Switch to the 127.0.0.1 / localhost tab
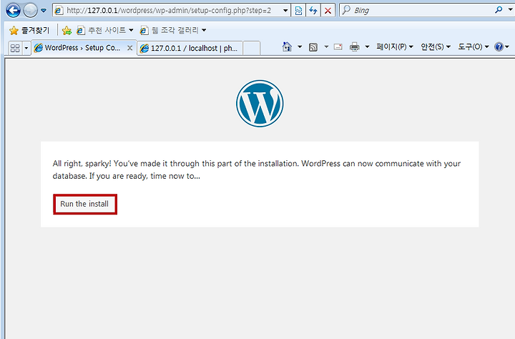Image resolution: width=515 pixels, height=339 pixels. (190, 49)
